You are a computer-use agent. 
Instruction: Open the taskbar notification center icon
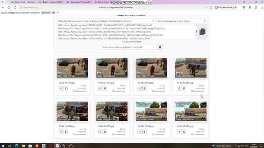[261, 146]
